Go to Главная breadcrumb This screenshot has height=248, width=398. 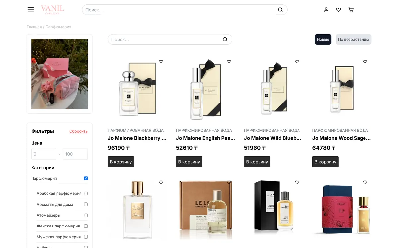point(34,27)
